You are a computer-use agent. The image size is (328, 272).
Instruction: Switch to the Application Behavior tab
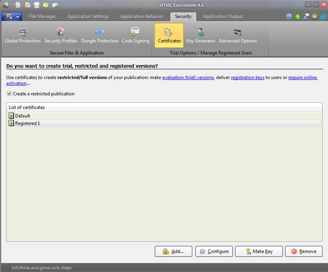142,16
